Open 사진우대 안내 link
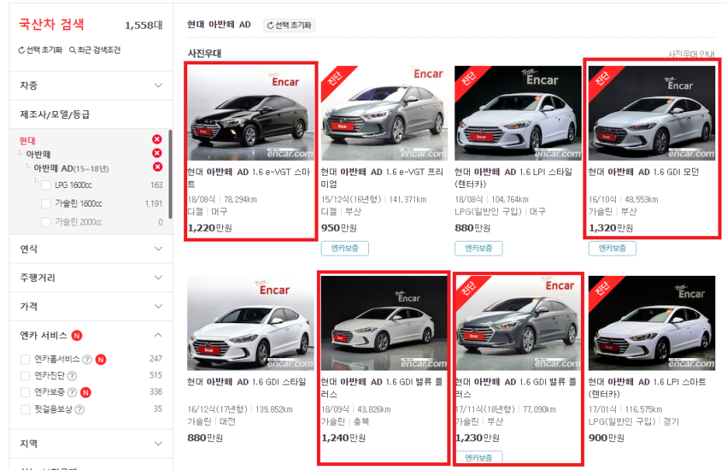The height and width of the screenshot is (470, 727). click(x=690, y=54)
